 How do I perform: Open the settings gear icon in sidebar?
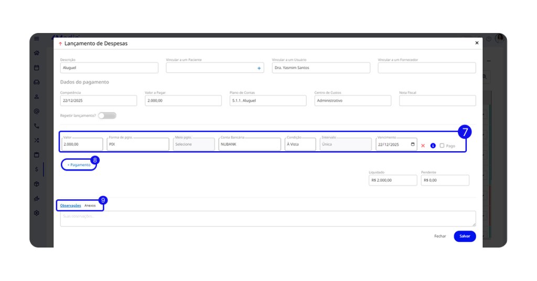[x=37, y=213]
